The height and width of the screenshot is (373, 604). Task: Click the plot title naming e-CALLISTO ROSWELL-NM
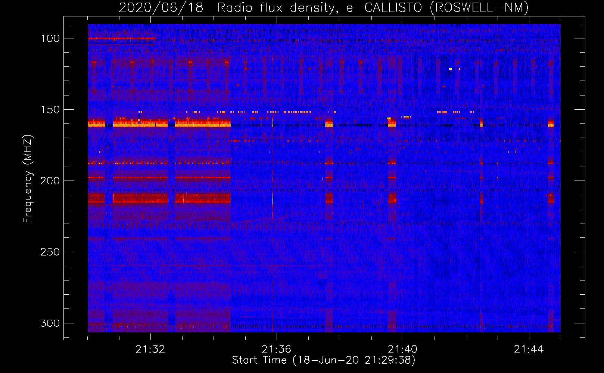pos(324,7)
